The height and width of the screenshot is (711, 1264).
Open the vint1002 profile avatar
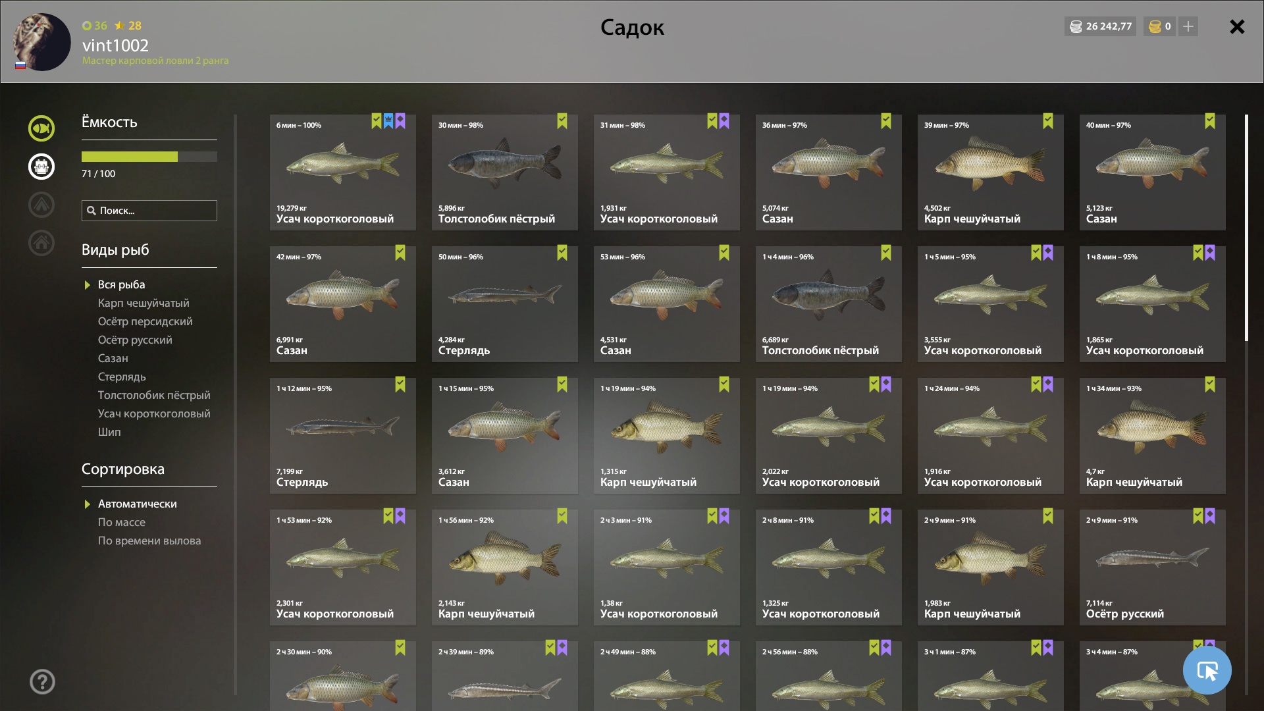(42, 42)
